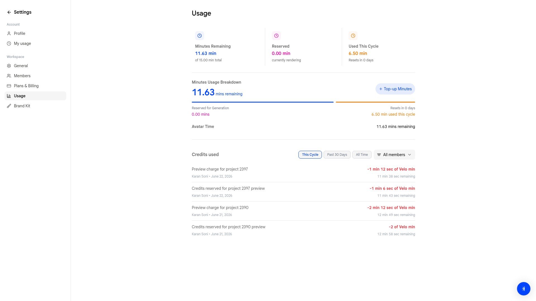Click the Profile person icon

click(x=9, y=33)
